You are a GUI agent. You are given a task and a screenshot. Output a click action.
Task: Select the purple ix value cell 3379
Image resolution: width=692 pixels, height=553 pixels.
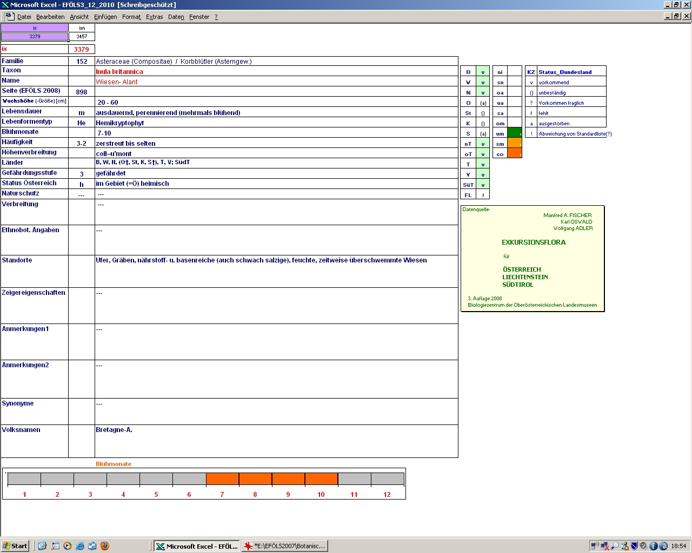[35, 37]
